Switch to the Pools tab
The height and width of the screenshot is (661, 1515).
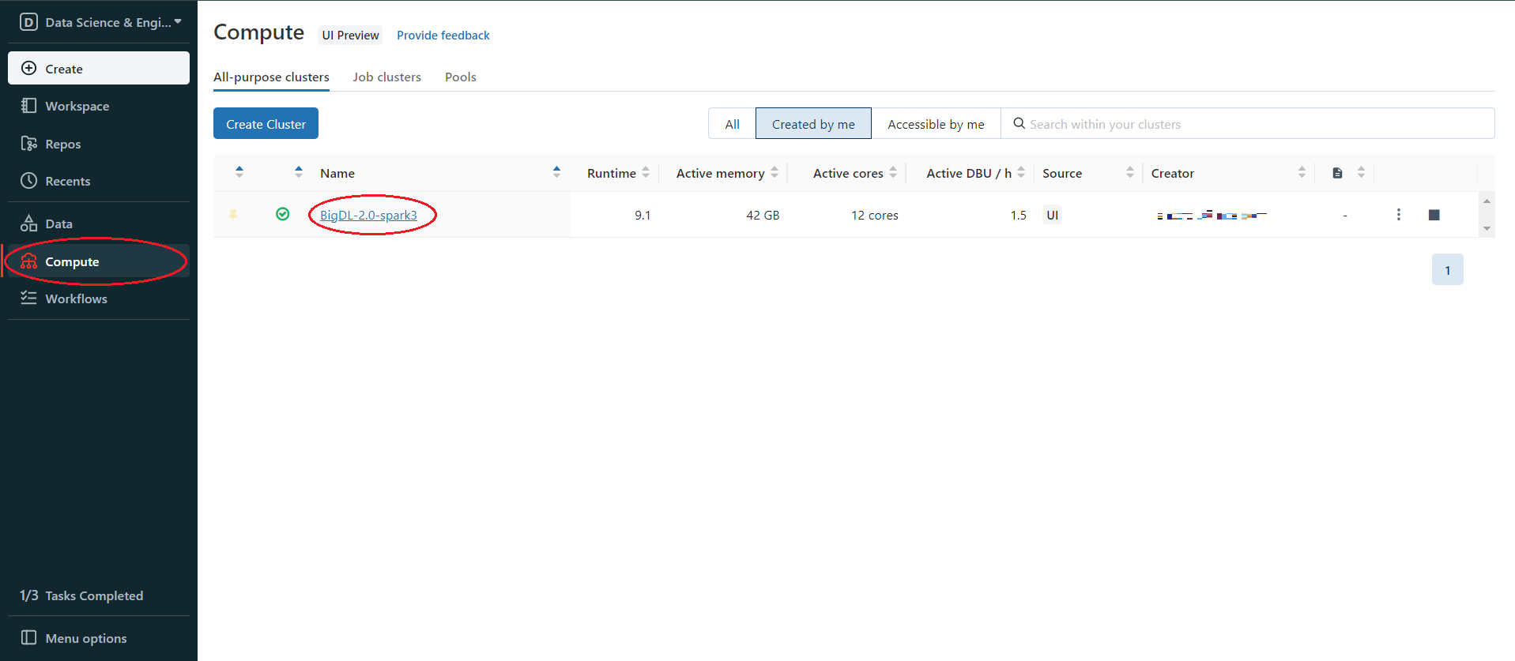460,77
